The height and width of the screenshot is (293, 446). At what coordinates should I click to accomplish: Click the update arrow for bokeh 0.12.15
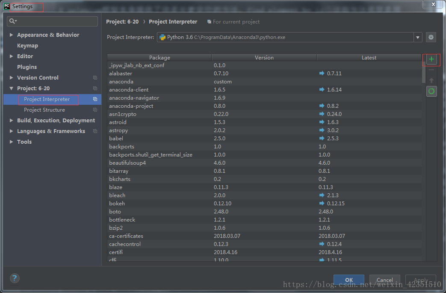coord(322,203)
